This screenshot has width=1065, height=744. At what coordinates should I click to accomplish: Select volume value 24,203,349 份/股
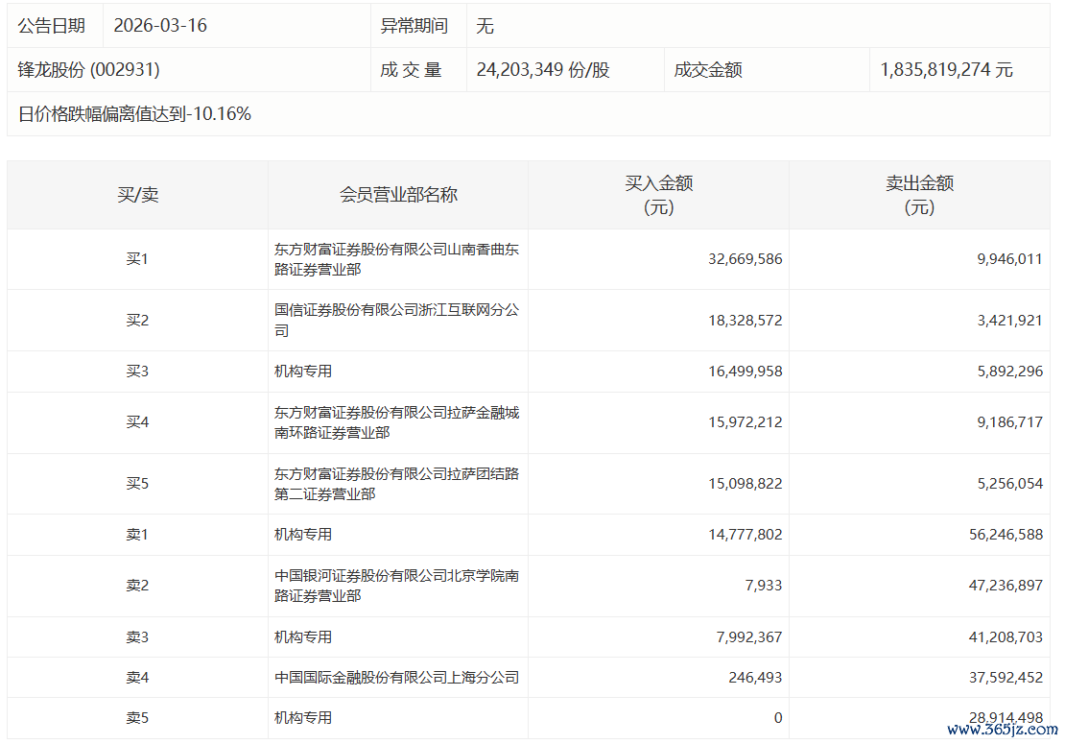[543, 69]
